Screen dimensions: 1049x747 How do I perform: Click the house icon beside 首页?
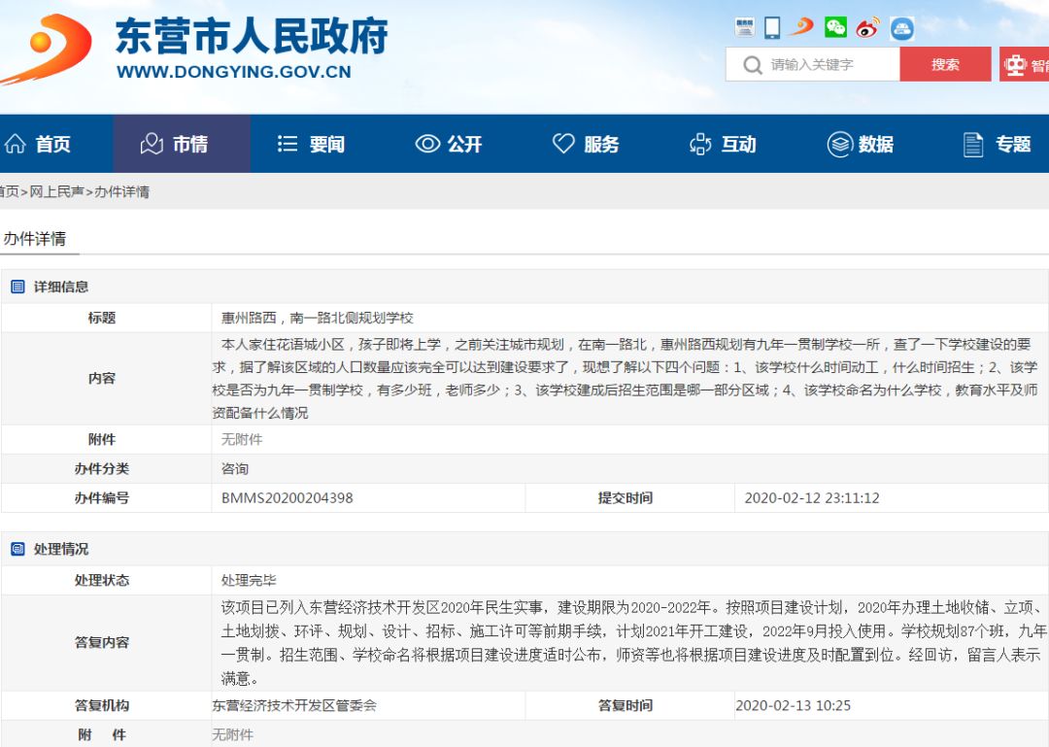click(15, 144)
